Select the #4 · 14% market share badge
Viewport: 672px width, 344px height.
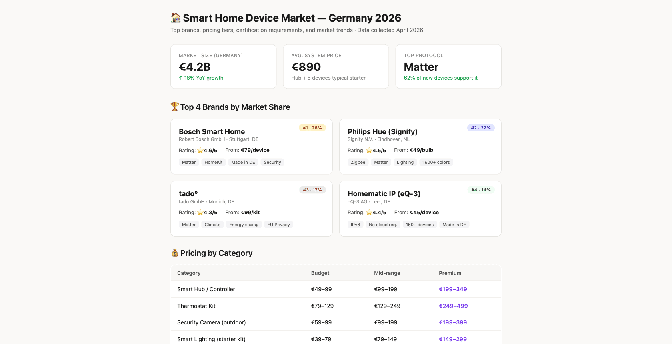(481, 190)
